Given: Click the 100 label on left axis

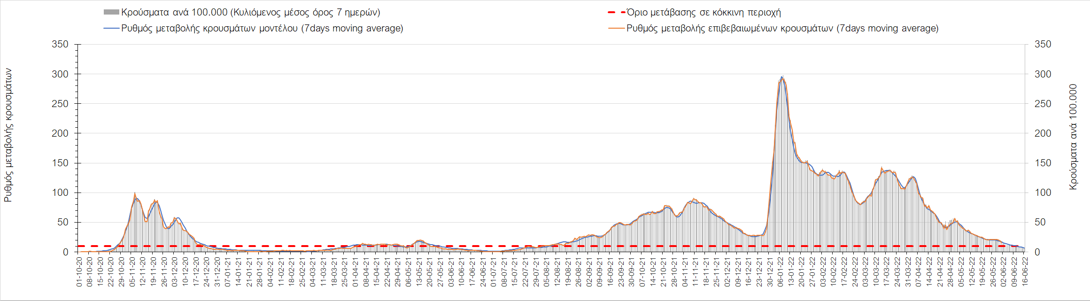Looking at the screenshot, I should coord(60,193).
